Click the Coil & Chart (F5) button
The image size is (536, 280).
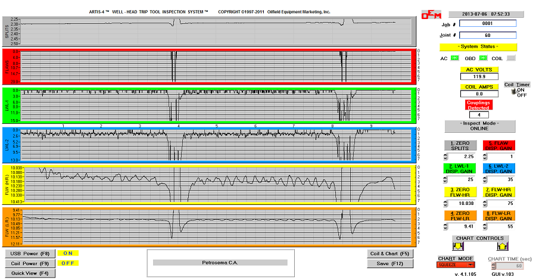point(390,254)
